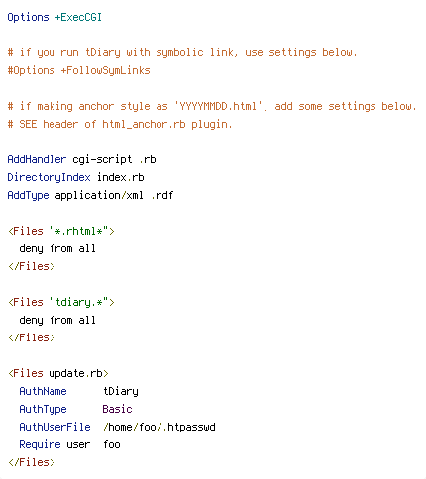Click the opening Files update.rb tag
Screen dimensions: 426x479
point(58,373)
